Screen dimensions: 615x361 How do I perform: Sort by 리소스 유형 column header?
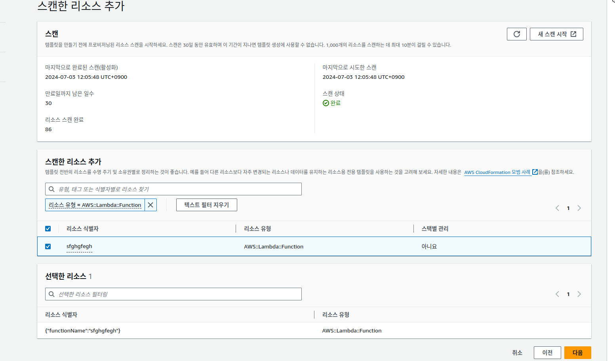[x=257, y=229]
